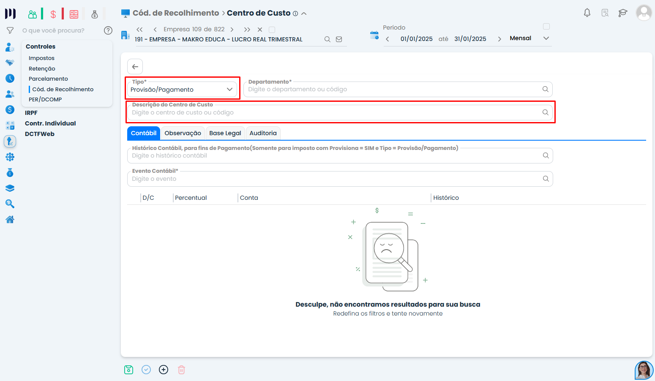Click the help question mark icon
655x381 pixels.
coord(108,30)
